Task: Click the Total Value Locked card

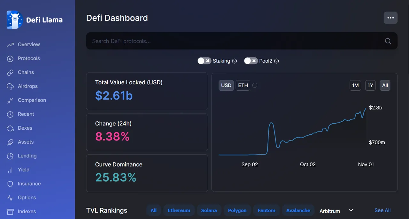Action: [x=147, y=91]
